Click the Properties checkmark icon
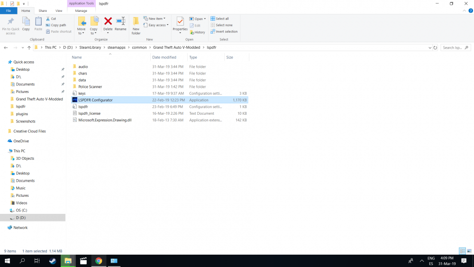This screenshot has width=474, height=267. [180, 21]
